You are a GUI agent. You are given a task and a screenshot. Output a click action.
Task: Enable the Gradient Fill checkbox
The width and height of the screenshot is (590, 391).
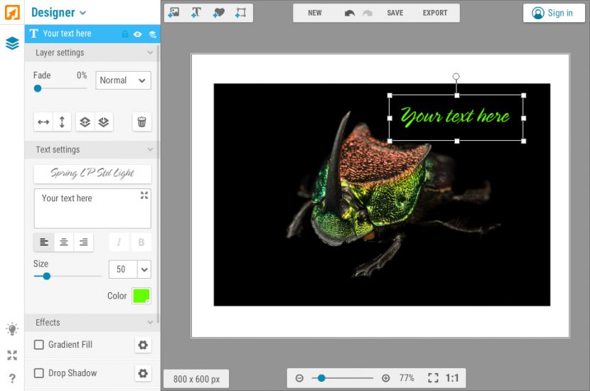(39, 345)
